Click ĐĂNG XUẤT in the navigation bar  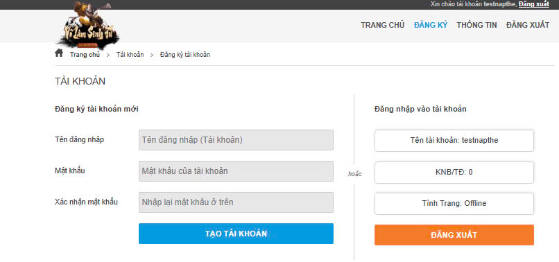click(x=528, y=26)
